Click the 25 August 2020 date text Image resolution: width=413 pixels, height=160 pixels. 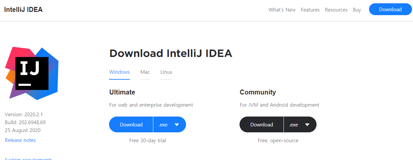[x=23, y=130]
